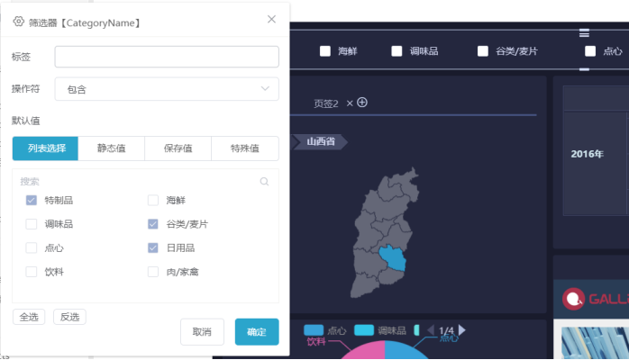Toggle 调味品 checkbox in dashboard filter bar
The width and height of the screenshot is (629, 360).
[397, 51]
